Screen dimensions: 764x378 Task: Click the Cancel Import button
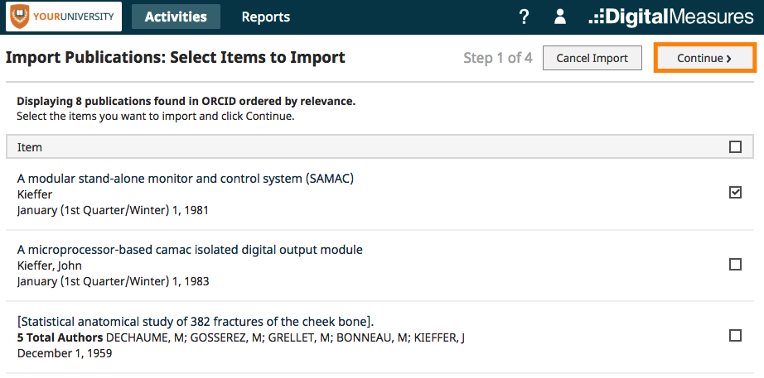[x=592, y=59]
